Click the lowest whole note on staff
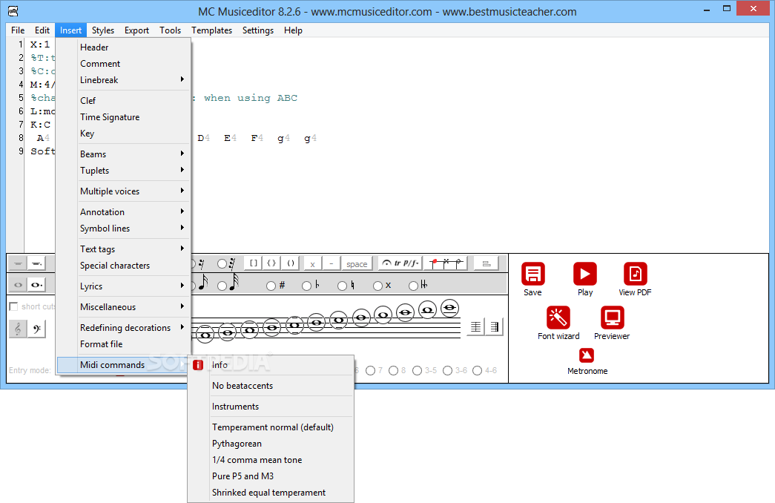Viewport: 775px width, 503px height. point(205,335)
